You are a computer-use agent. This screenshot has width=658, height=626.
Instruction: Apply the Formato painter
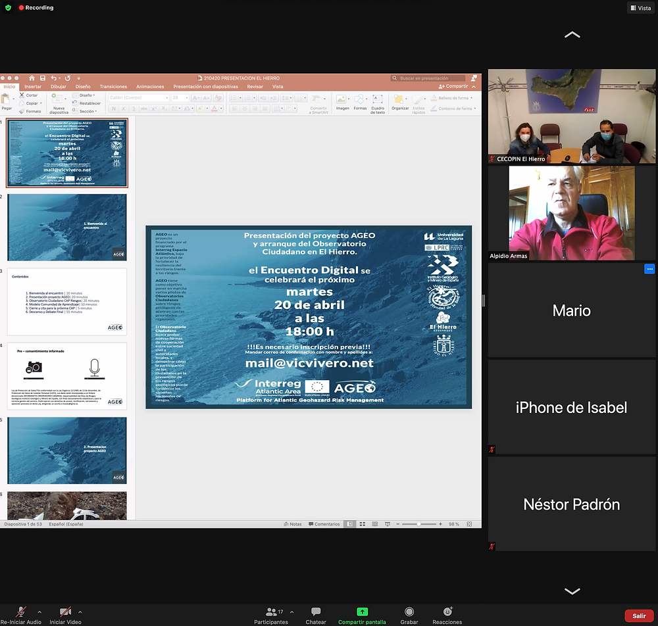[30, 111]
